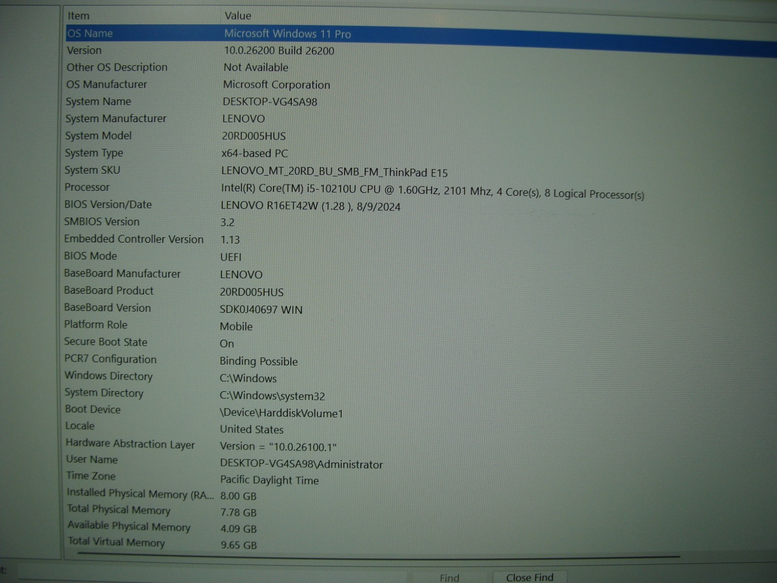Click the Binding Possible value

pyautogui.click(x=259, y=361)
